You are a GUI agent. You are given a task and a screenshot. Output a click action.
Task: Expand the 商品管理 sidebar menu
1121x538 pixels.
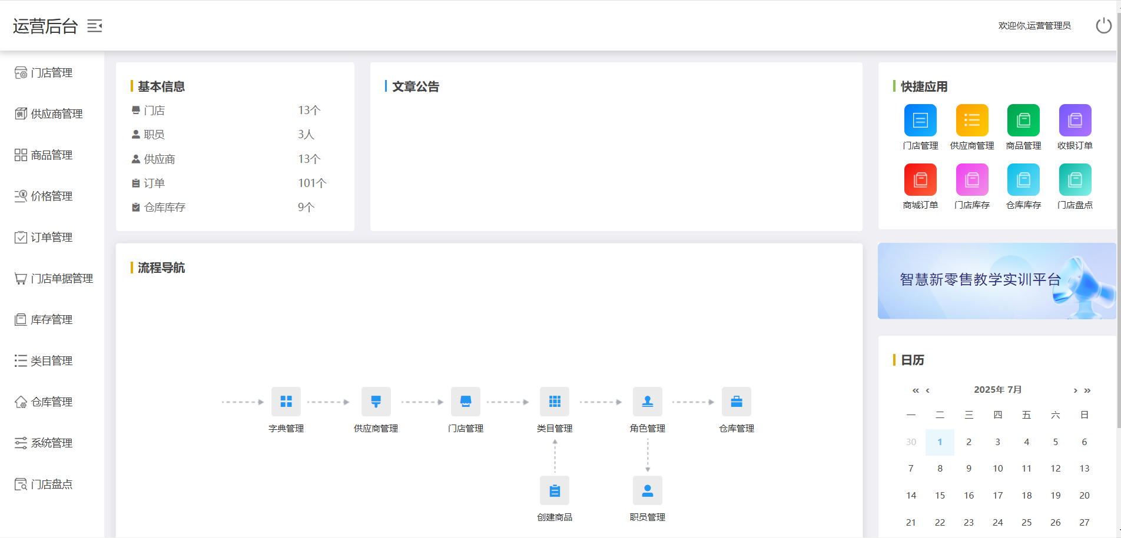pos(52,155)
